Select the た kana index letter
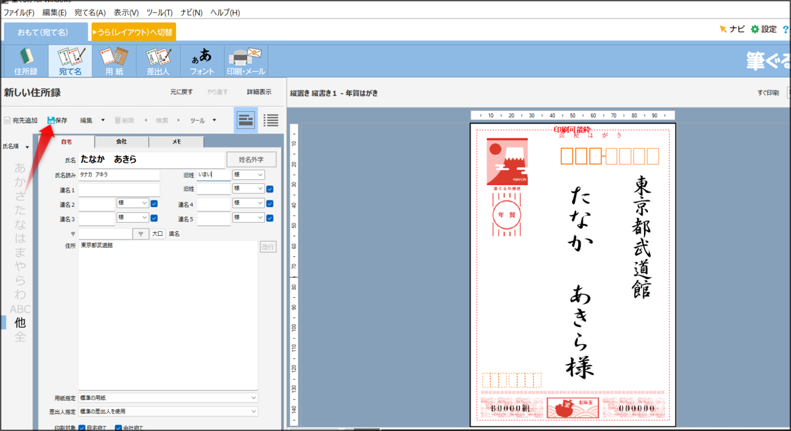This screenshot has height=431, width=791. tap(20, 210)
